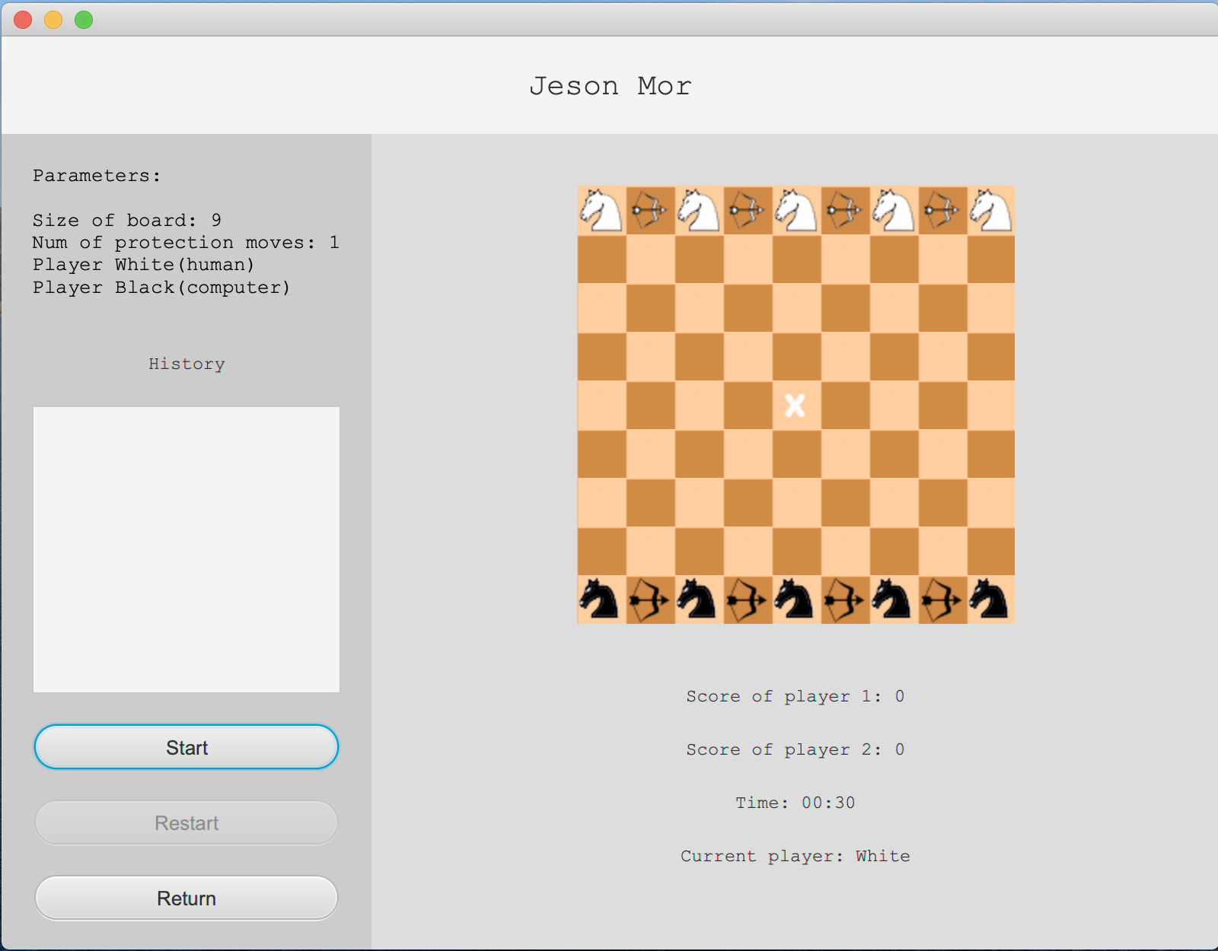Image resolution: width=1218 pixels, height=951 pixels.
Task: Select the black knight in the last column
Action: click(991, 600)
